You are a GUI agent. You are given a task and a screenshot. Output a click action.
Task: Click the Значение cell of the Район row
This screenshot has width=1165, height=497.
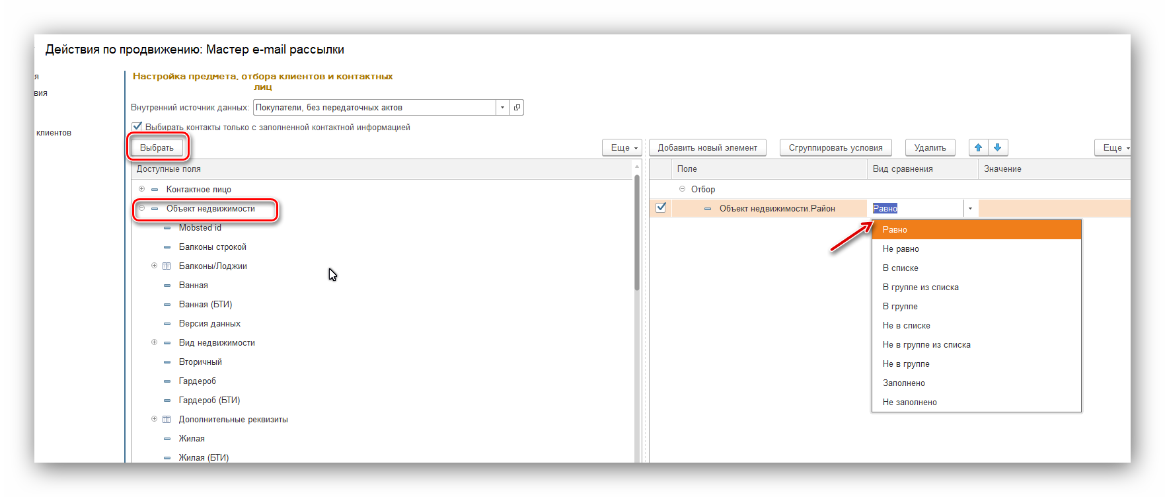coord(1055,209)
